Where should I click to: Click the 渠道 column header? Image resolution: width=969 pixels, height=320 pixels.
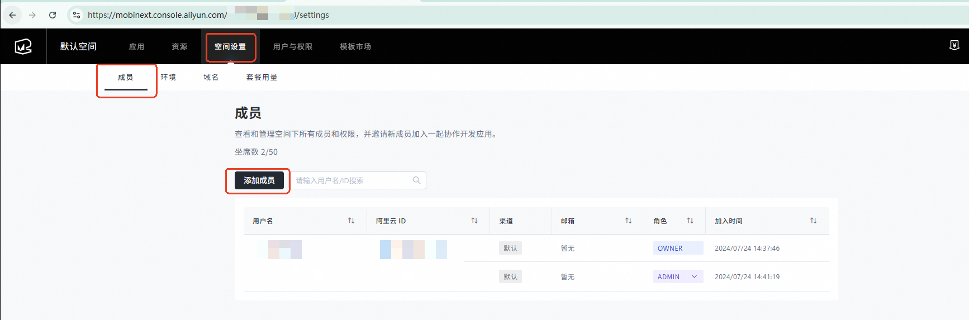tap(506, 221)
